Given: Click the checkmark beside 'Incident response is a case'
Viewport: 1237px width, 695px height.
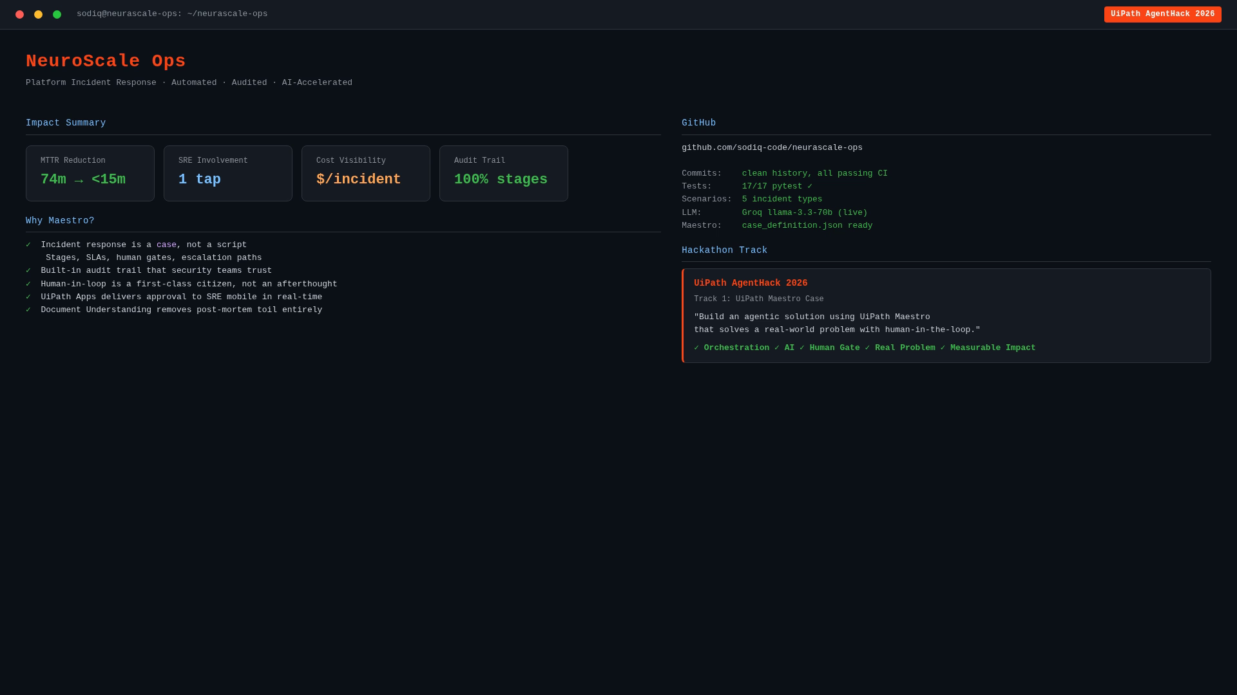Looking at the screenshot, I should [x=28, y=245].
